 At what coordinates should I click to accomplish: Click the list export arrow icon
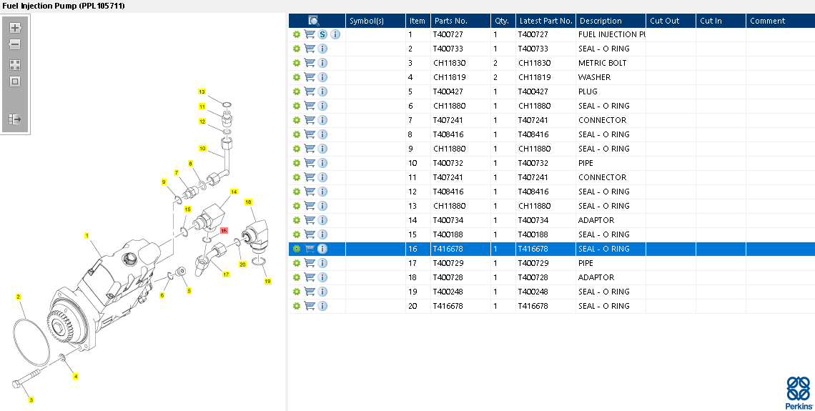pos(15,119)
